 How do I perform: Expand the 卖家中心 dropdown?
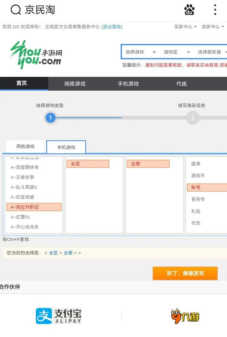coord(213,27)
